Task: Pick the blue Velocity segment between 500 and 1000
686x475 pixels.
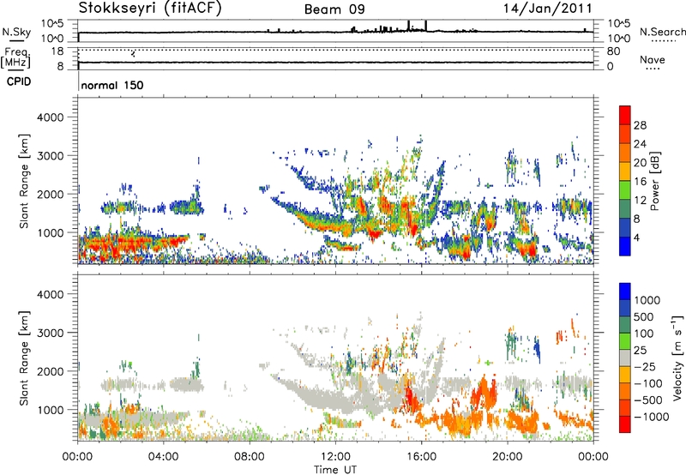Action: (x=625, y=309)
